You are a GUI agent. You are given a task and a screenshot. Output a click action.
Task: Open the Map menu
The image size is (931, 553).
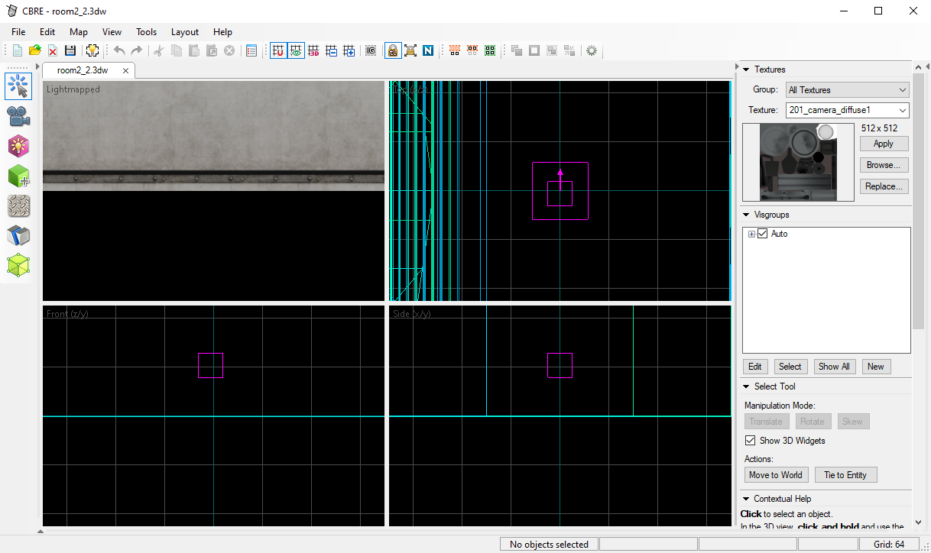pos(78,32)
